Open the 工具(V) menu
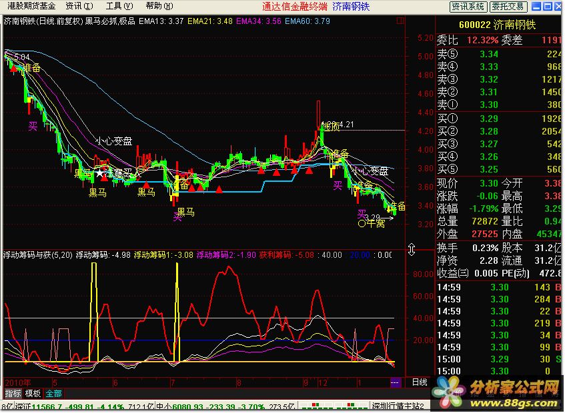Image resolution: width=565 pixels, height=413 pixels. (x=119, y=6)
